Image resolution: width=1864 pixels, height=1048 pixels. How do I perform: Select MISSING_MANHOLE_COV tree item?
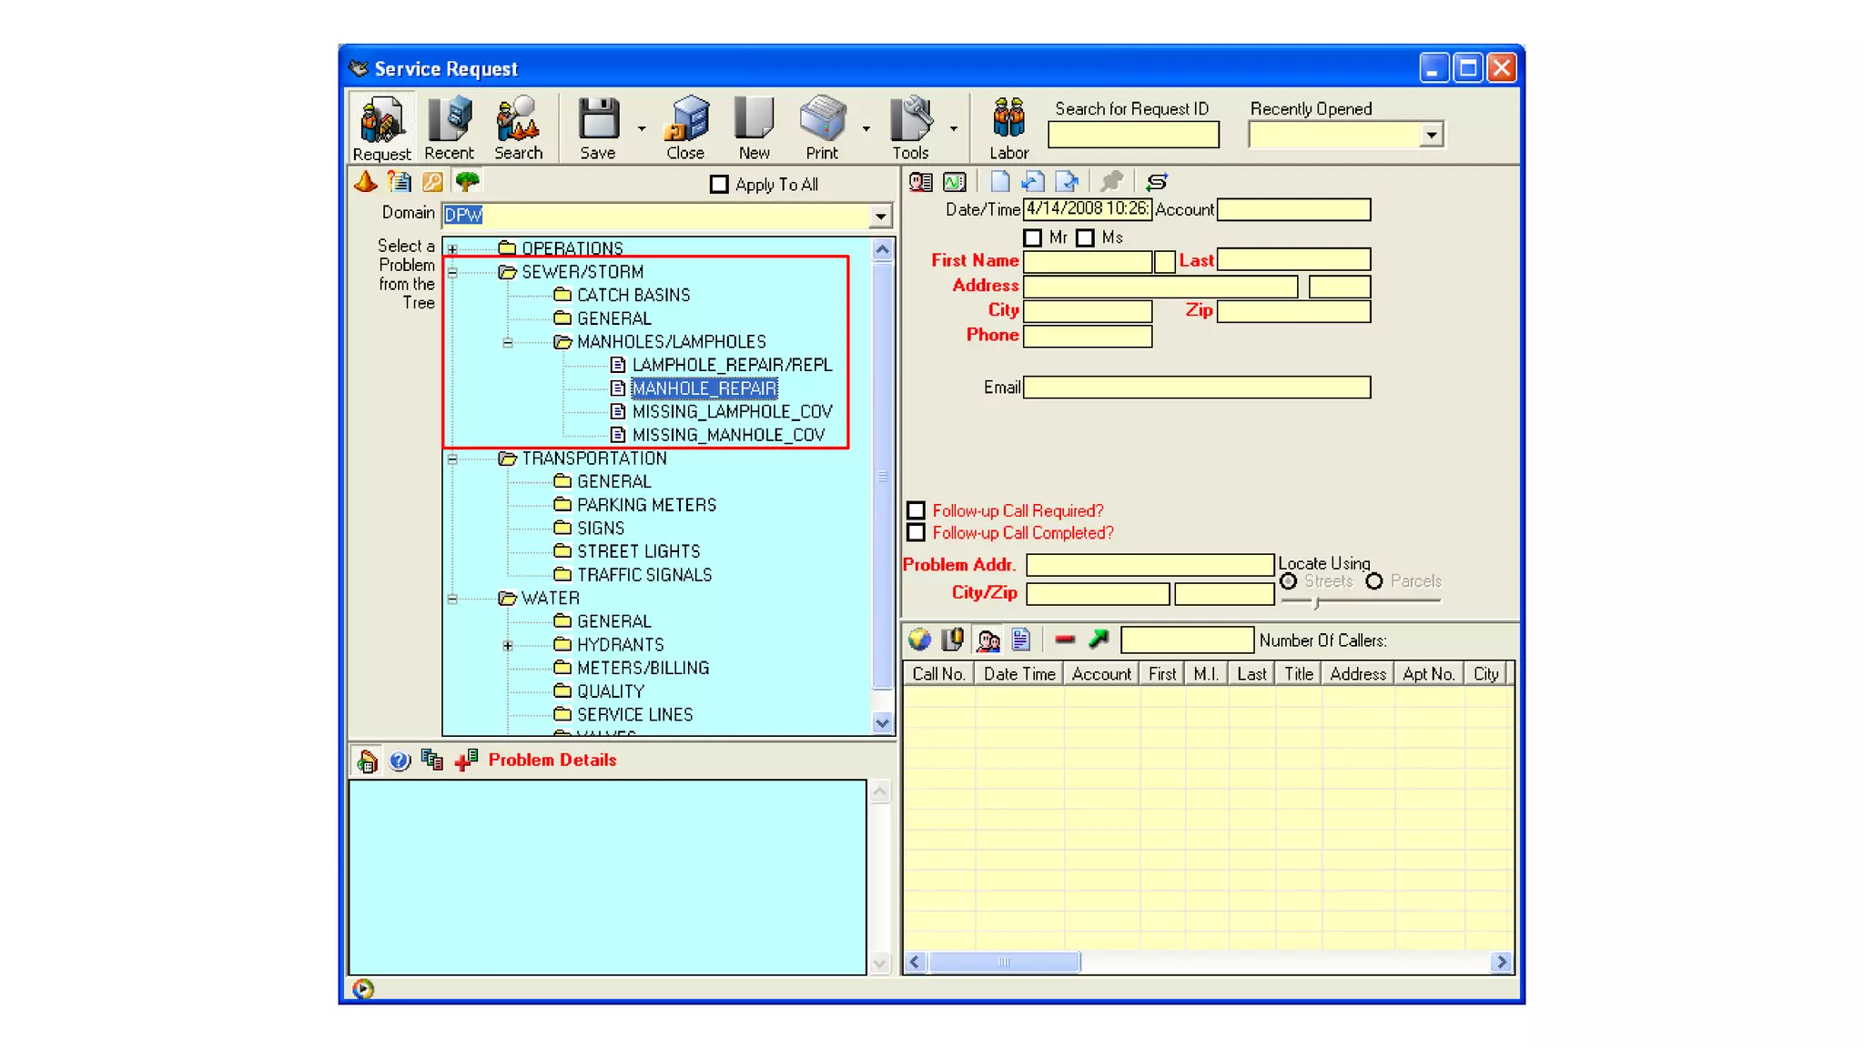pyautogui.click(x=728, y=435)
